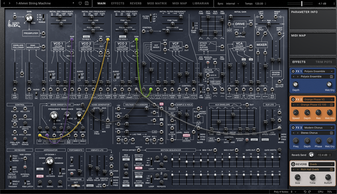Expand the FX 2 Orange Phase V2 dropdown
The width and height of the screenshot is (337, 194).
tap(318, 99)
